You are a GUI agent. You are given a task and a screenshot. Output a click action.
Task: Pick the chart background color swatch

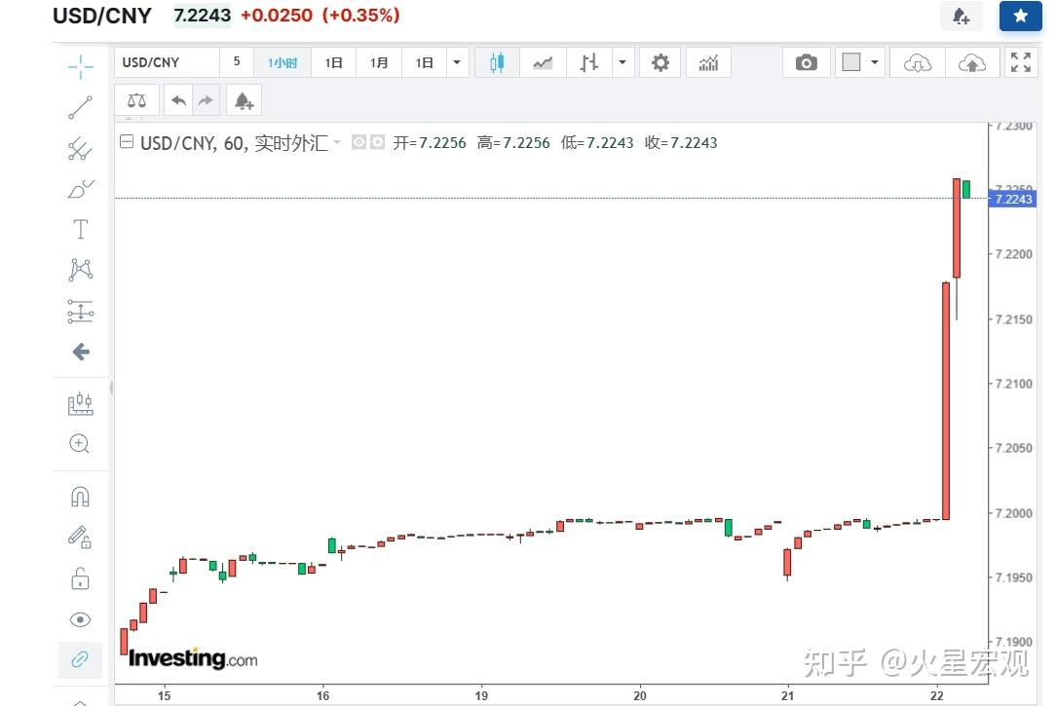coord(849,61)
